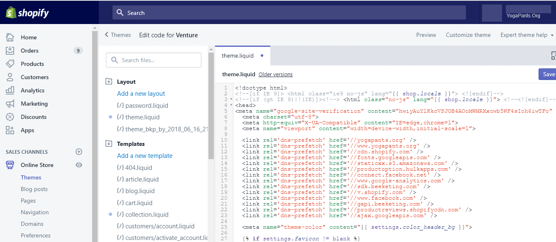Open customers/account.liquid template

(x=156, y=226)
